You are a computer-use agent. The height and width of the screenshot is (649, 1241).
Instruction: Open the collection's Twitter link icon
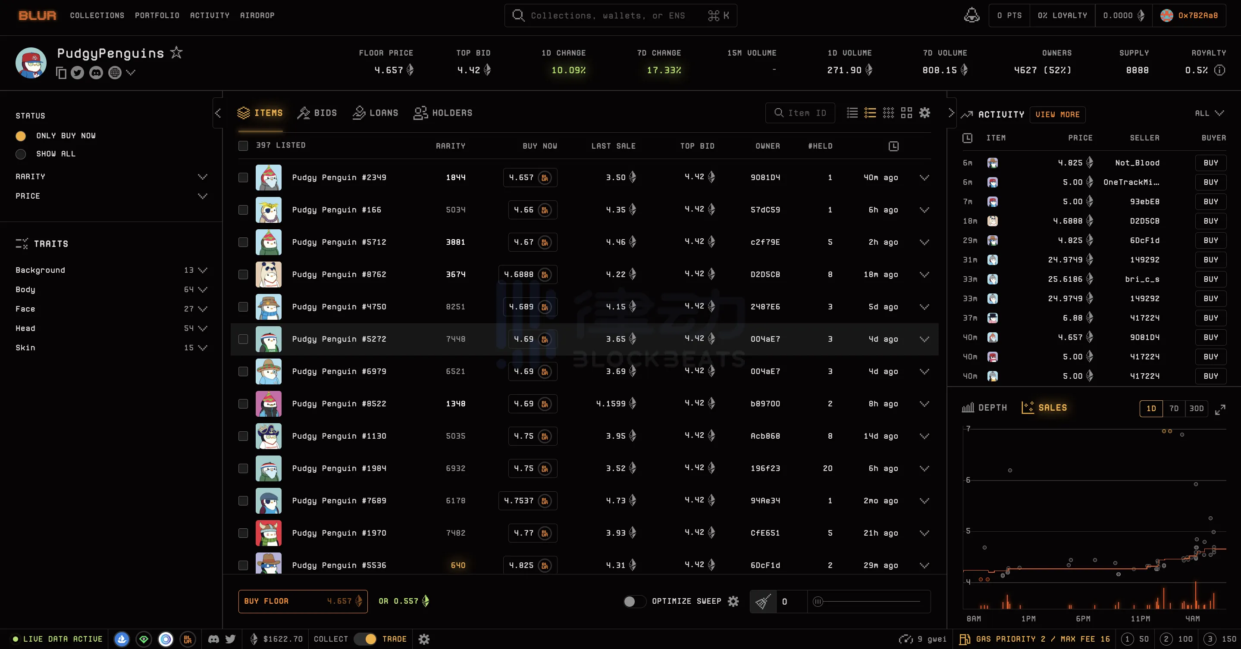pos(78,73)
